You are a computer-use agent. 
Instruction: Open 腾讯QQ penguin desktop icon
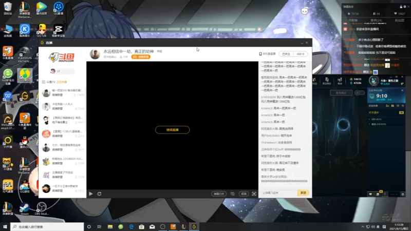pos(25,142)
